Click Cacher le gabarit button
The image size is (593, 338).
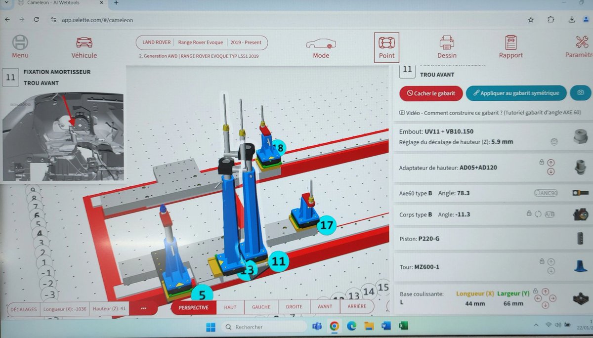pos(431,93)
